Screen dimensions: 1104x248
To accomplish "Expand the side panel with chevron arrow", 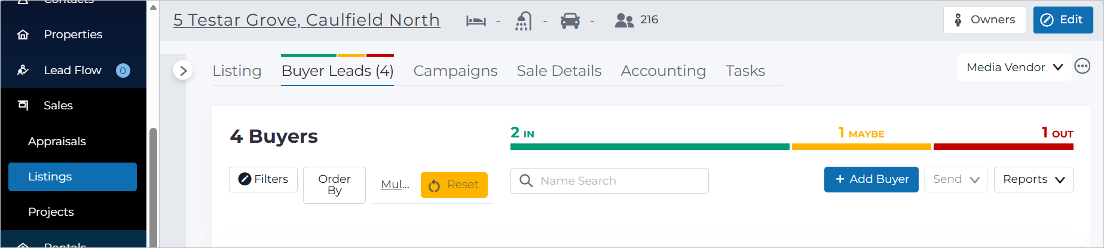I will pos(183,71).
